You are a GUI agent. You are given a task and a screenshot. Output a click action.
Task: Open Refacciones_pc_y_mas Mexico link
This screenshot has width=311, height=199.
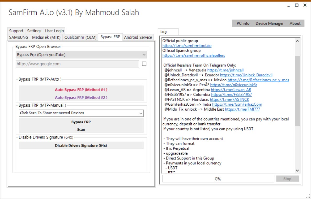tap(258, 80)
